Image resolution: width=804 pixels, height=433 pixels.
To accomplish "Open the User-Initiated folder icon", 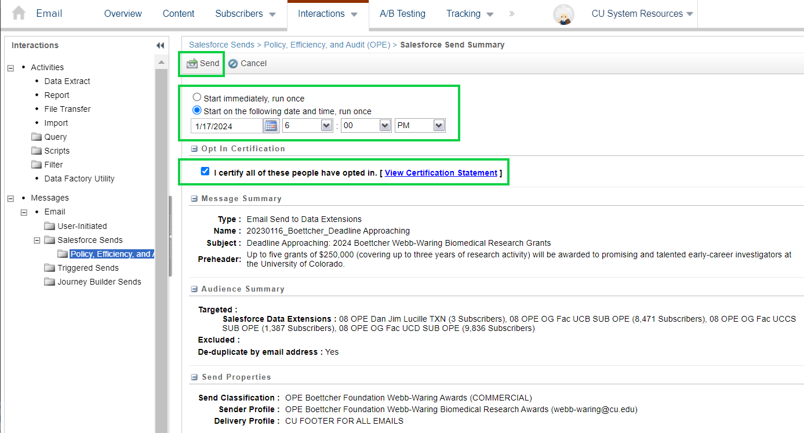I will 50,226.
